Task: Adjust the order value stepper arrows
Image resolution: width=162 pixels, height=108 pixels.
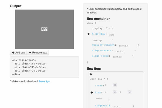Action: coord(115,85)
